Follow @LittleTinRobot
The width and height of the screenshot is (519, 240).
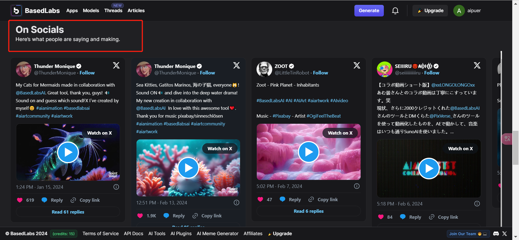coord(320,73)
